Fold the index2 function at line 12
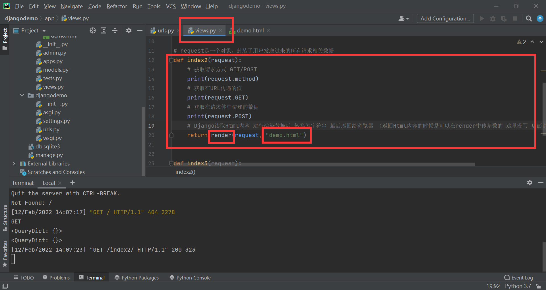Viewport: 546px width, 290px height. (171, 60)
